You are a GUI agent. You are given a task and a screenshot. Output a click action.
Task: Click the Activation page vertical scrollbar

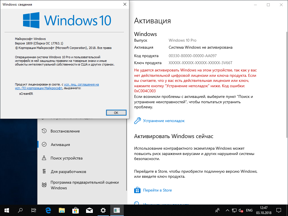pyautogui.click(x=287, y=84)
